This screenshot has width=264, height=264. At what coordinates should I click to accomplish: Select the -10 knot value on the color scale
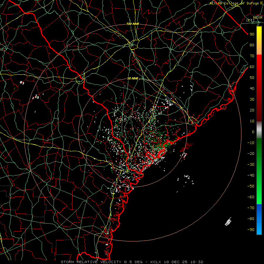pos(251,143)
